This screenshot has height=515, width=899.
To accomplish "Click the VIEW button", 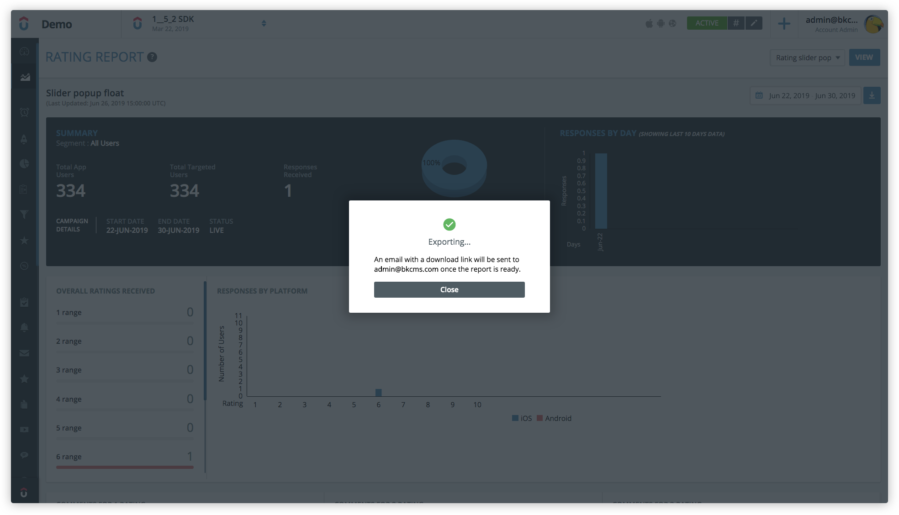I will coord(864,58).
